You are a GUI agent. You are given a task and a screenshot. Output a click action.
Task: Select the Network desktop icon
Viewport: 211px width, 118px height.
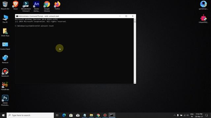point(5,59)
